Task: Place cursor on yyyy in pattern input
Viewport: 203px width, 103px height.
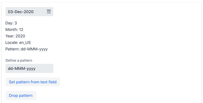Action: pos(31,69)
